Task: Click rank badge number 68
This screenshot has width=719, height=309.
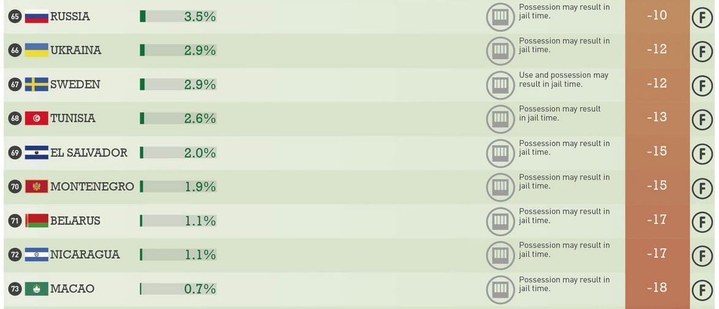Action: click(x=15, y=118)
